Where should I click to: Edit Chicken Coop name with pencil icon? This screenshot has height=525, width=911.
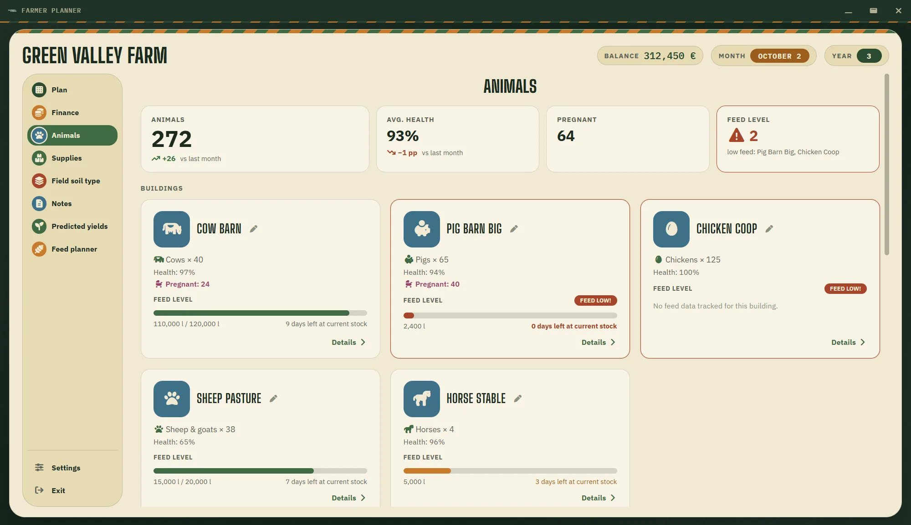[769, 229]
